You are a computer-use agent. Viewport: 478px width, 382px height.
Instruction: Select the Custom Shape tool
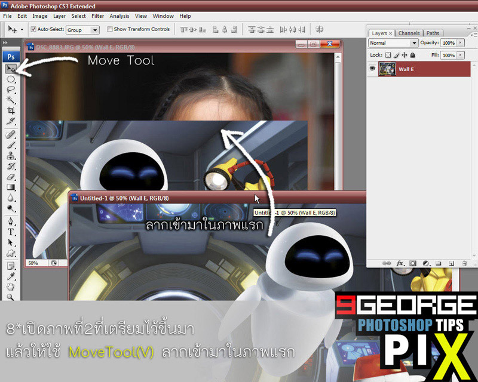11,253
